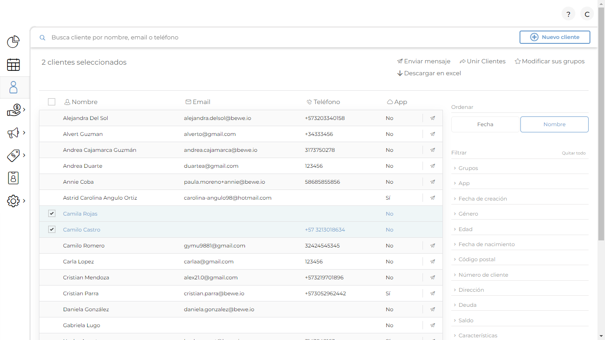Send message to Camilo Romero
The image size is (605, 340).
click(x=433, y=246)
